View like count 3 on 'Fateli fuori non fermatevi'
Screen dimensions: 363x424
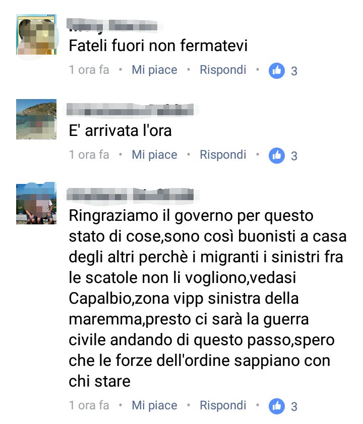pyautogui.click(x=294, y=71)
